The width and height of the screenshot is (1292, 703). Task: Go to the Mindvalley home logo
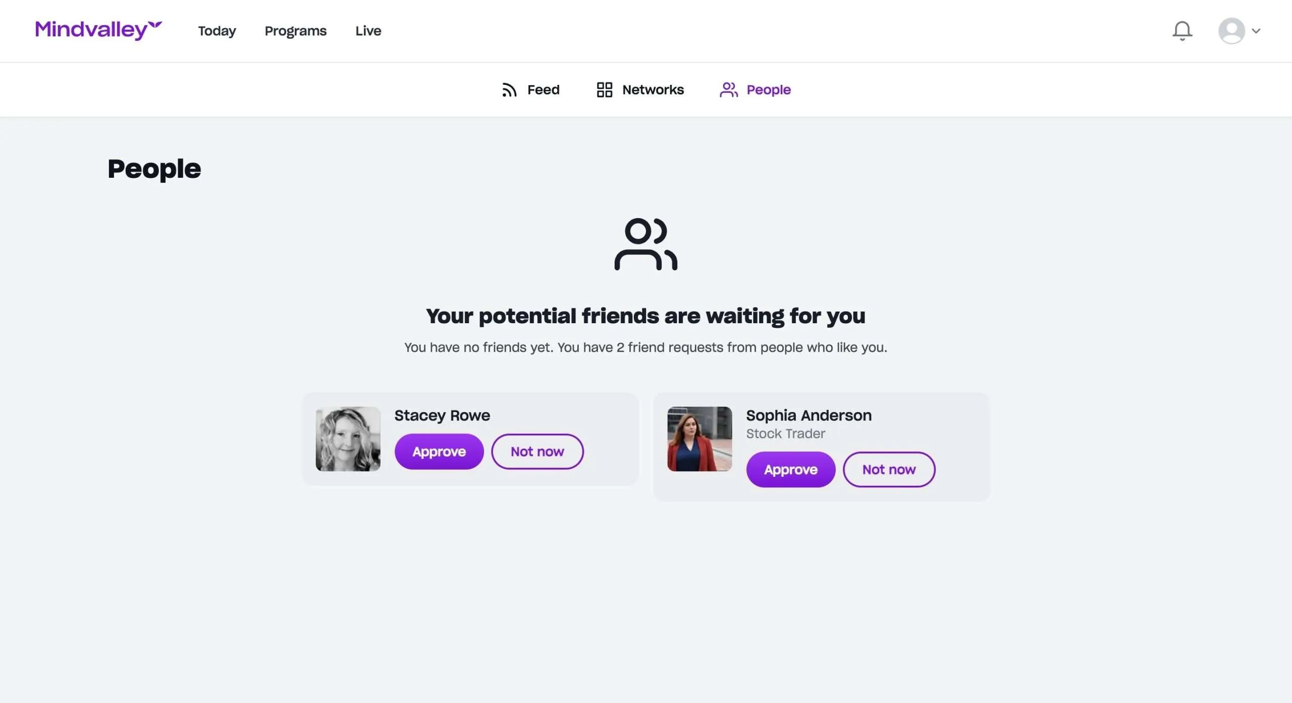tap(98, 30)
